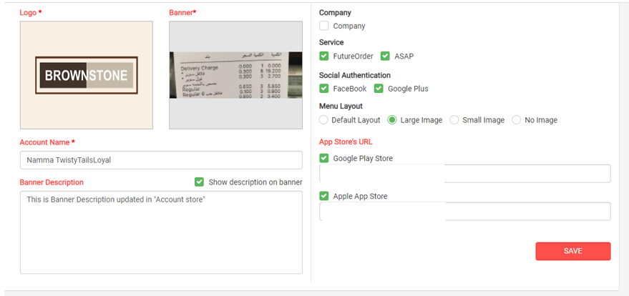Disable FaceBook social authentication

click(x=324, y=89)
